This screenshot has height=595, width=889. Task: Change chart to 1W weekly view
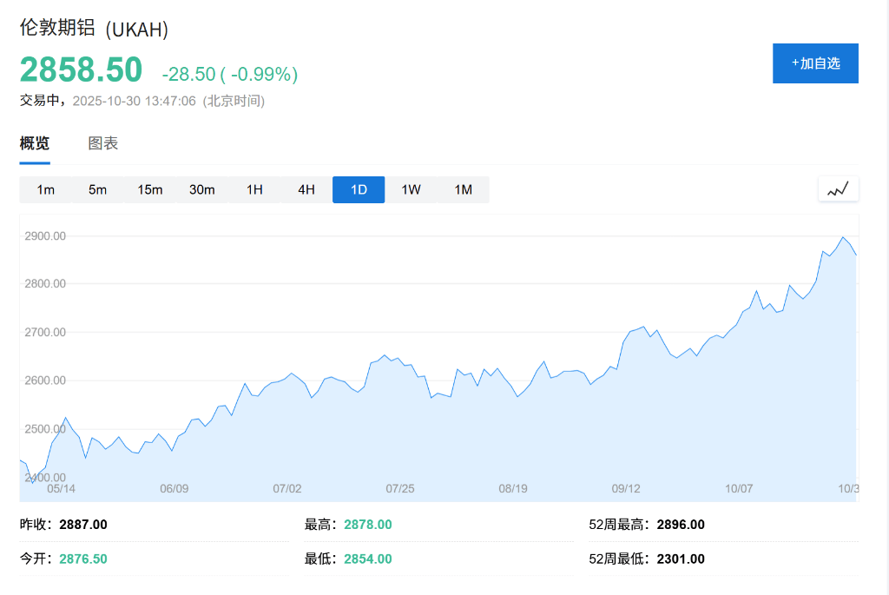[x=411, y=189]
